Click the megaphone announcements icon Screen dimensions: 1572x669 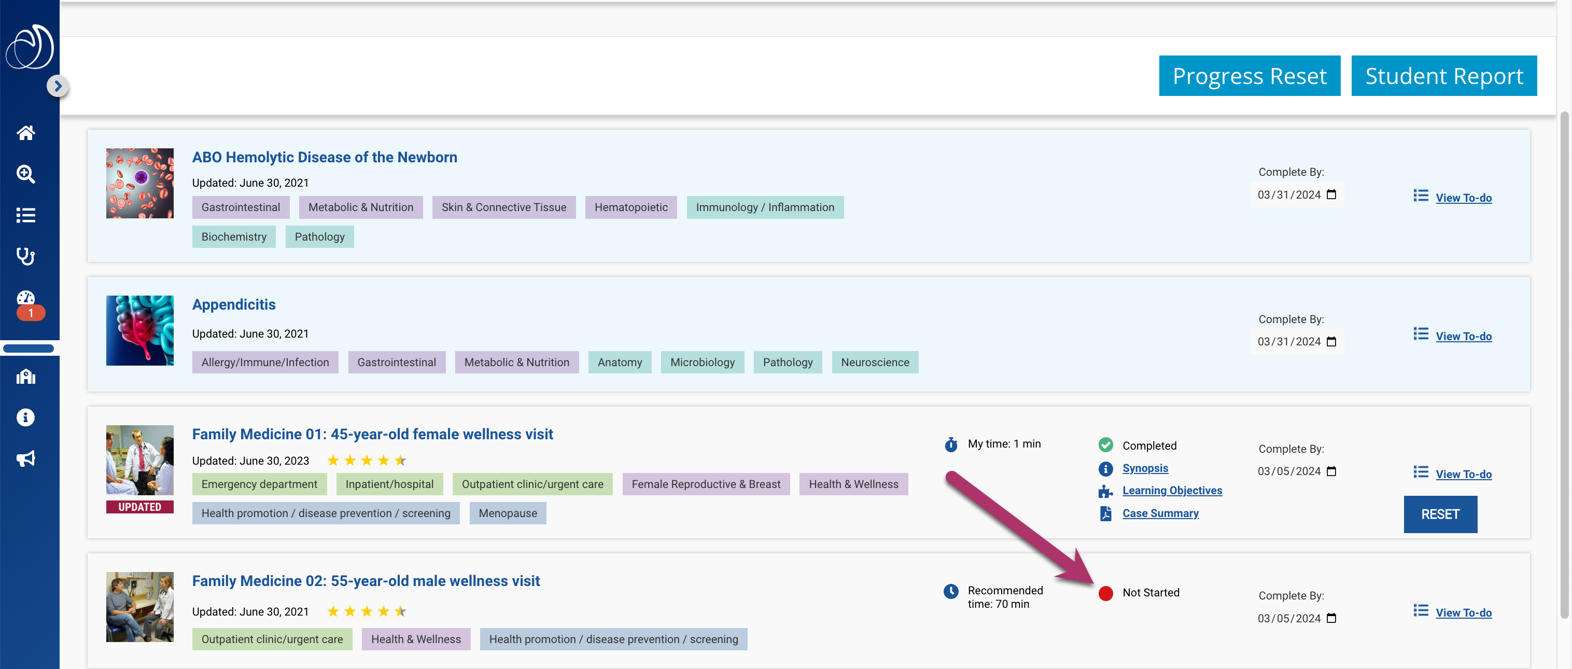[25, 458]
